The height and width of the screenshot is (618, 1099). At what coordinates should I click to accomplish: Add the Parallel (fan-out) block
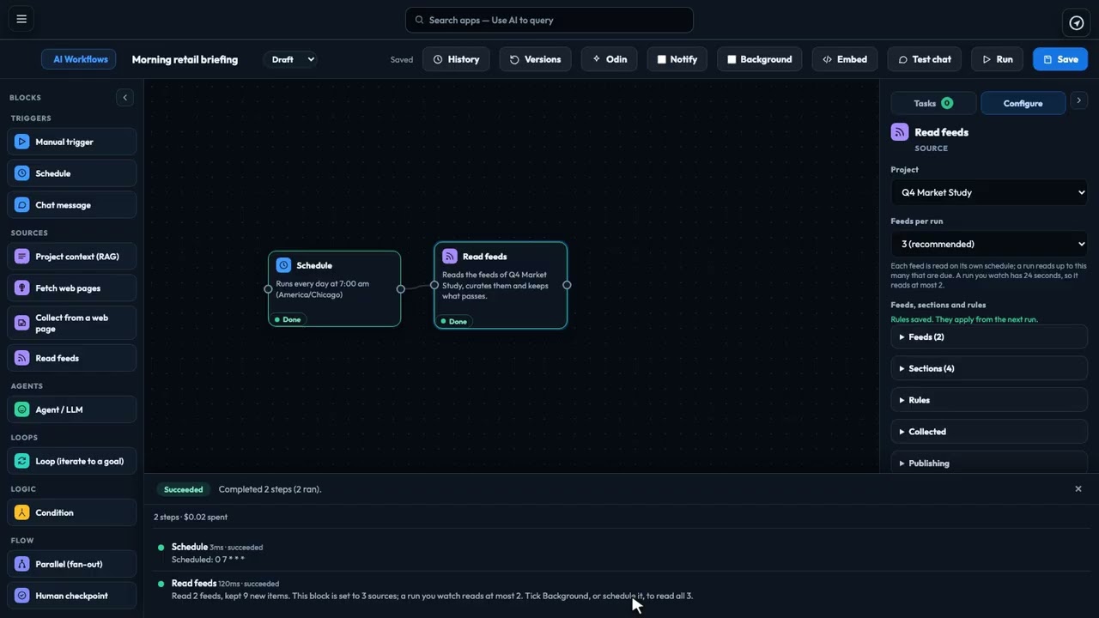(72, 564)
